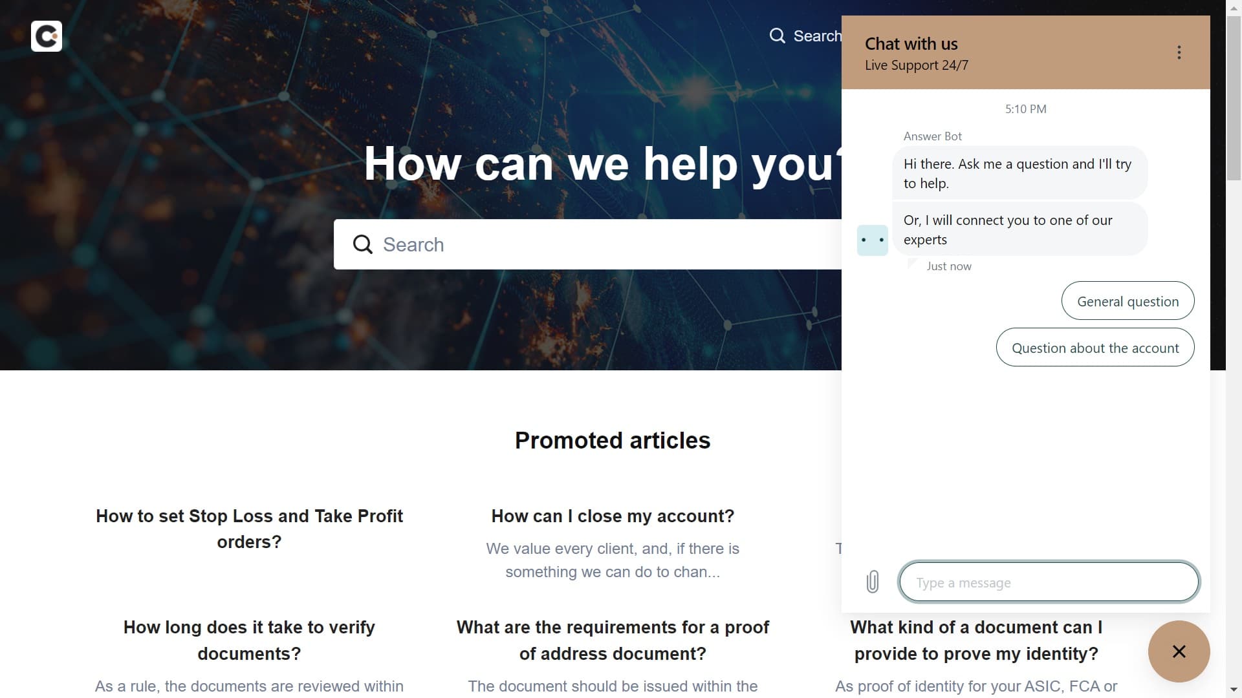Click scrollbar down arrow
Viewport: 1242px width, 698px height.
(x=1234, y=690)
